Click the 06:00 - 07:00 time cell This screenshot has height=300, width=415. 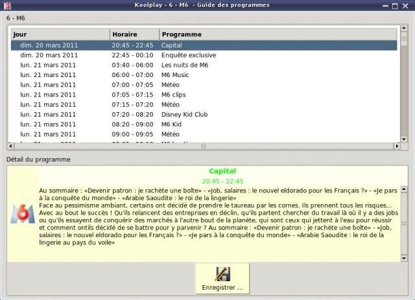[x=132, y=75]
